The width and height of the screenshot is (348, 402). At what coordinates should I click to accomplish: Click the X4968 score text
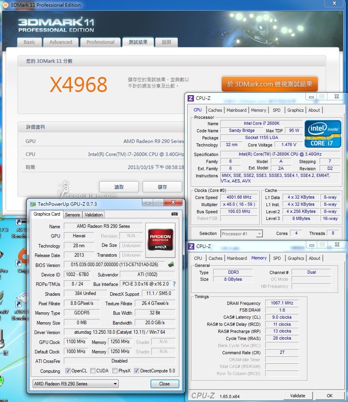click(x=78, y=85)
